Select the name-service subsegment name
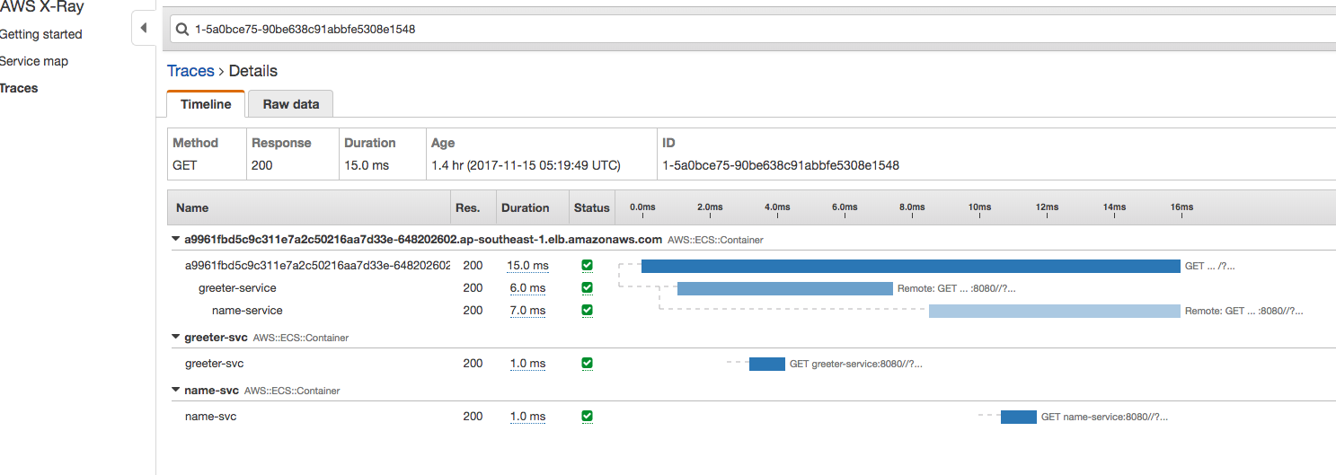The image size is (1336, 475). (247, 311)
